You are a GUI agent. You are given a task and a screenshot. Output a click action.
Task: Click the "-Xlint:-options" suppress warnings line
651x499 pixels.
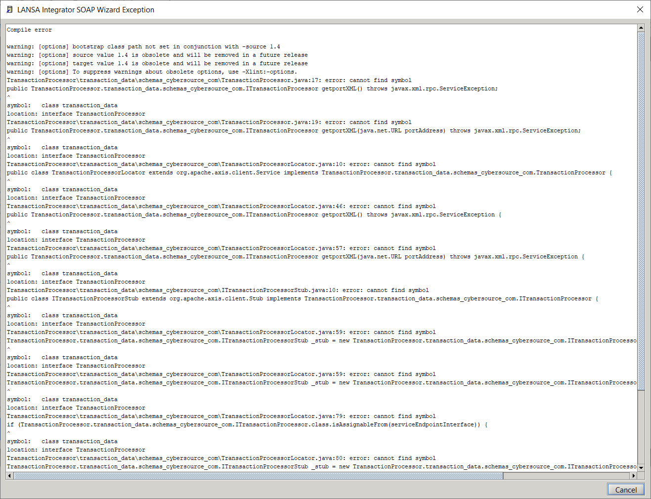[x=152, y=72]
